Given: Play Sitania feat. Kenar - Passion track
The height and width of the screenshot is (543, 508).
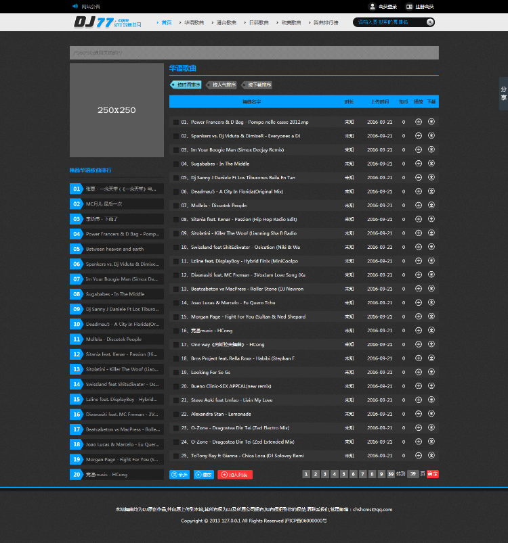Looking at the screenshot, I should pos(419,219).
